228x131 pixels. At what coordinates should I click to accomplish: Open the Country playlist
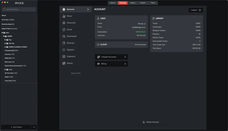pyautogui.click(x=9, y=55)
